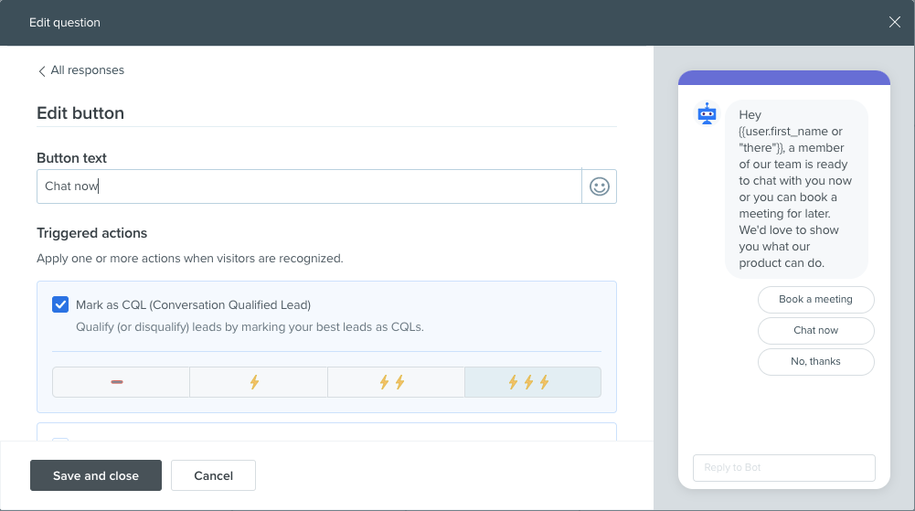Save and close the button edits
This screenshot has width=915, height=511.
(x=96, y=475)
